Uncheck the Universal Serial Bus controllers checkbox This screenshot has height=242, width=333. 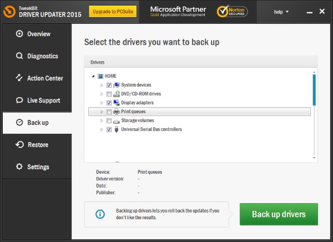109,129
